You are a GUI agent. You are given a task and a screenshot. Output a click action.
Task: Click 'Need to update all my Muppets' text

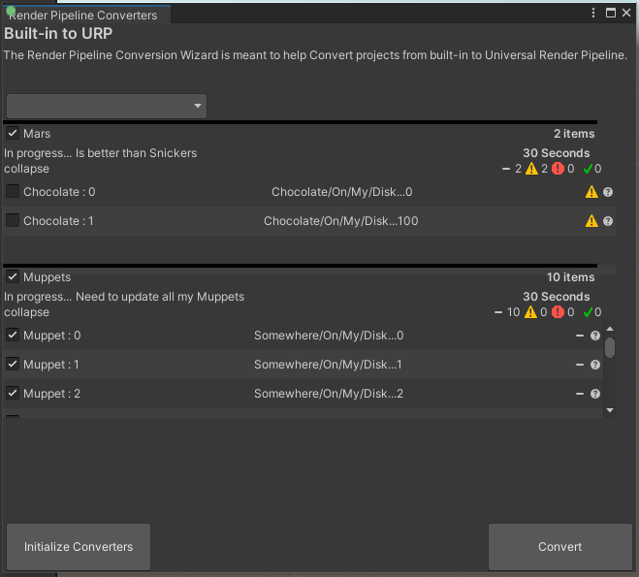point(160,297)
